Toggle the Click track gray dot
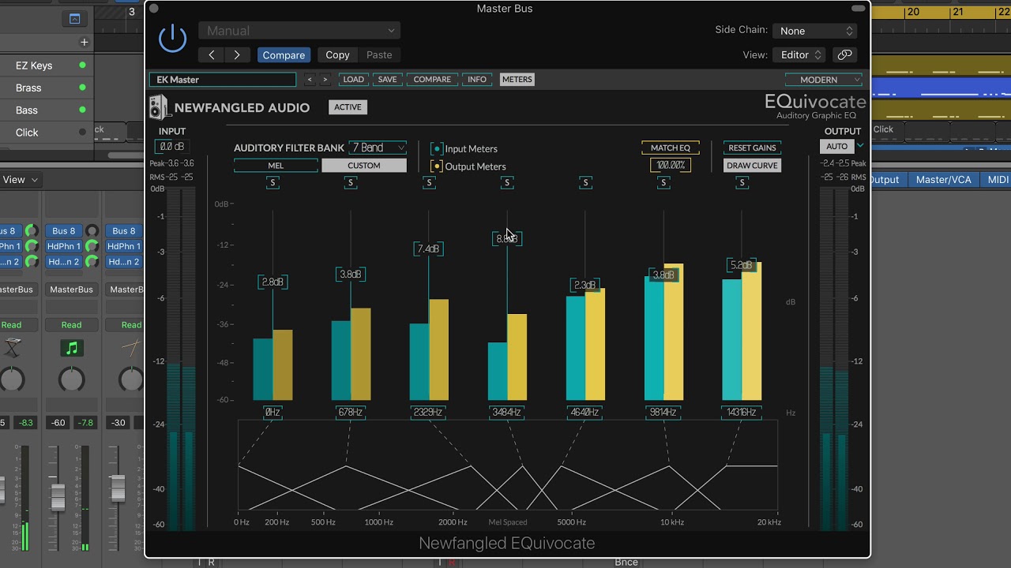This screenshot has height=568, width=1011. point(82,132)
